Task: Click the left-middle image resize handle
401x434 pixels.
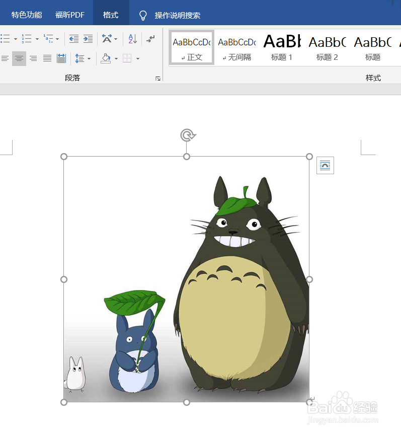Action: (64, 279)
